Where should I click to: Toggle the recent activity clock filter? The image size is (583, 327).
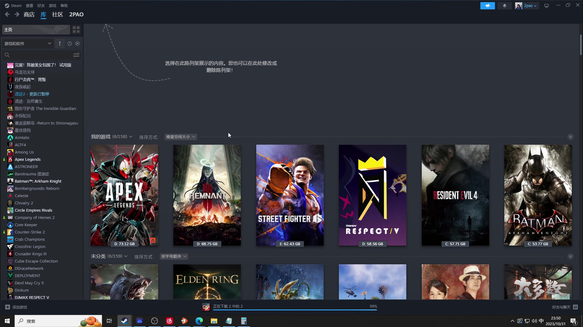click(x=70, y=44)
